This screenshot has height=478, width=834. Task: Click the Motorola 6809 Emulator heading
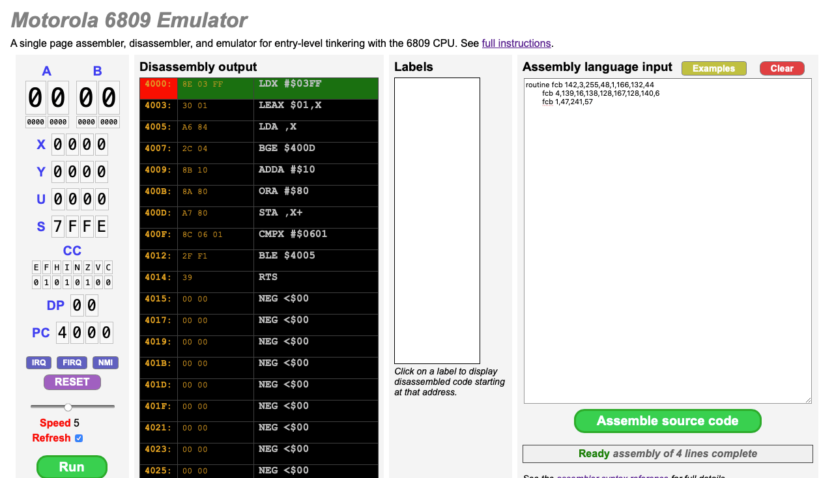tap(129, 20)
